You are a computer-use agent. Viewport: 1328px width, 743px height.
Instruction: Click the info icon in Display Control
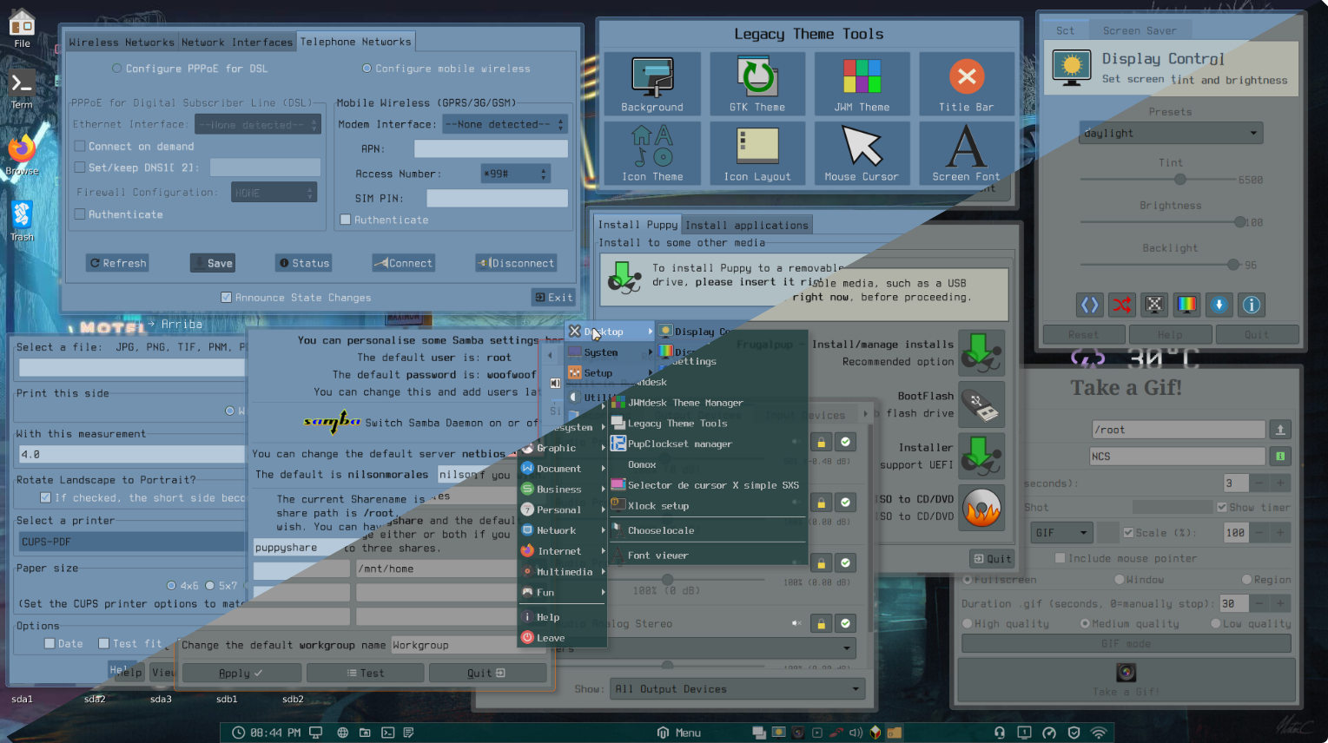[1252, 305]
